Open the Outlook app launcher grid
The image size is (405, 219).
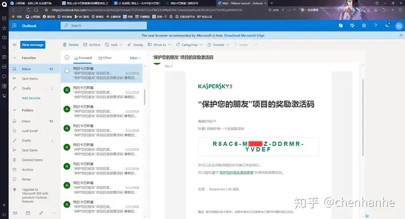pos(15,25)
